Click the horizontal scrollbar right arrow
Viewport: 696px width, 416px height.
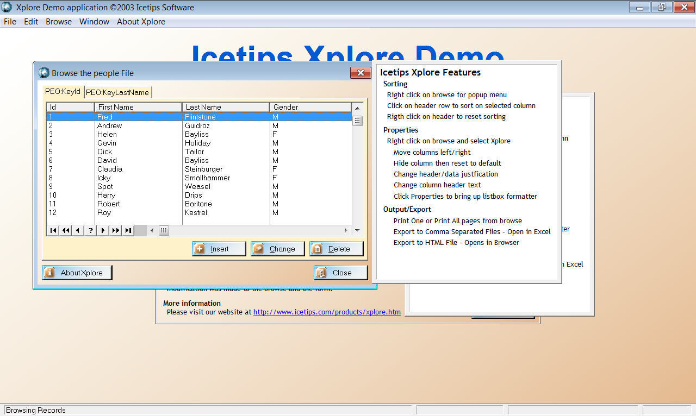(346, 230)
